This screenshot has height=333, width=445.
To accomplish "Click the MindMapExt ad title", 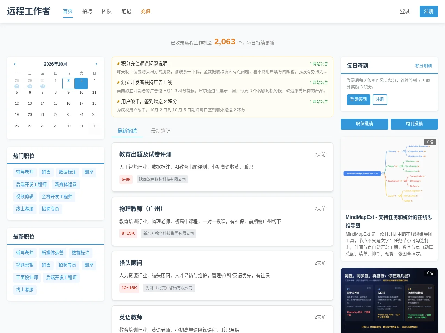I will click(x=389, y=221).
